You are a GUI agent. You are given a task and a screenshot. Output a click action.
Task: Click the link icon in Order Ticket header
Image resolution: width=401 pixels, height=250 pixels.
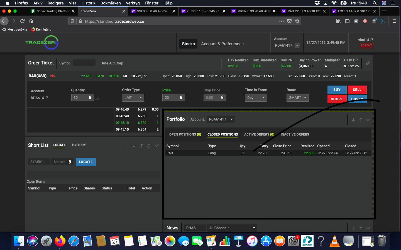(368, 63)
